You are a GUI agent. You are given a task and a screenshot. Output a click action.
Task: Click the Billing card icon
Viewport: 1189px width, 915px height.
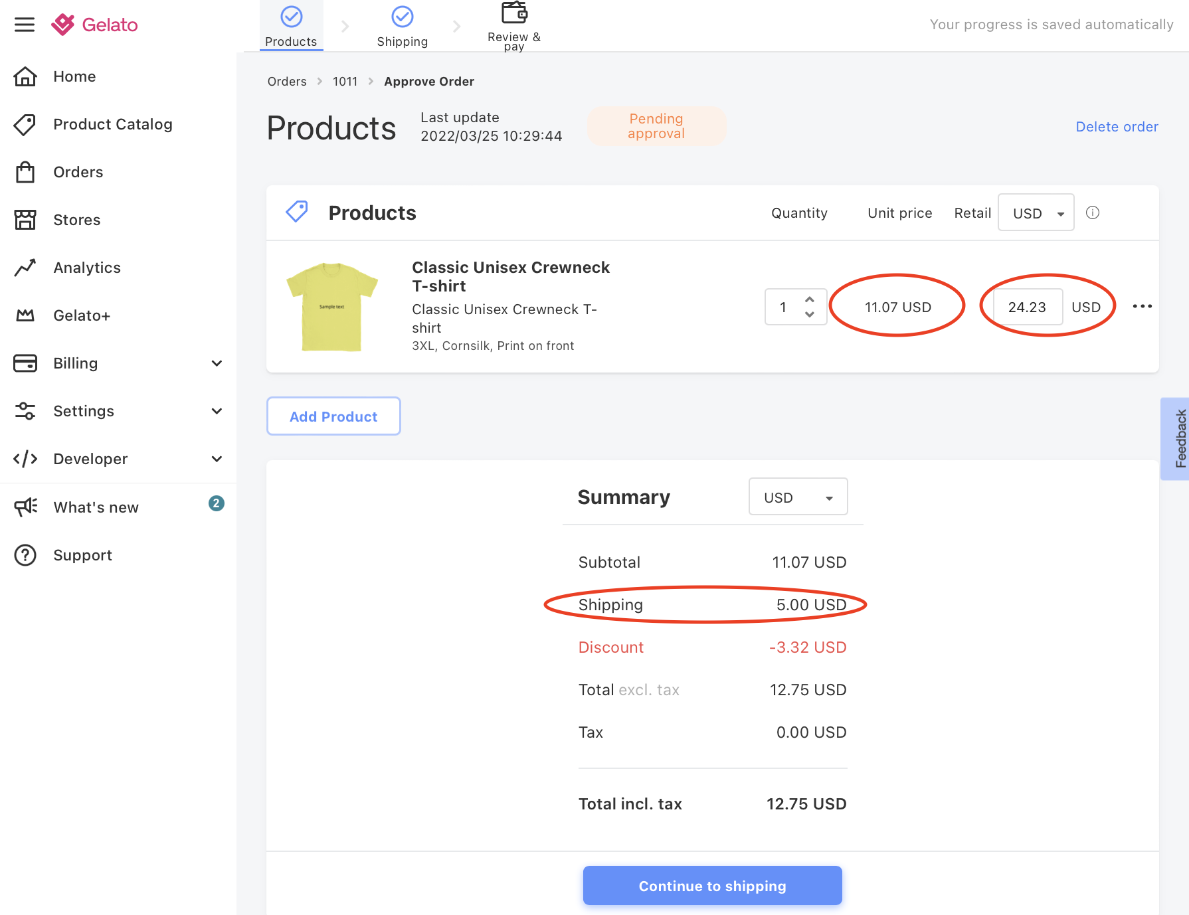pos(25,363)
